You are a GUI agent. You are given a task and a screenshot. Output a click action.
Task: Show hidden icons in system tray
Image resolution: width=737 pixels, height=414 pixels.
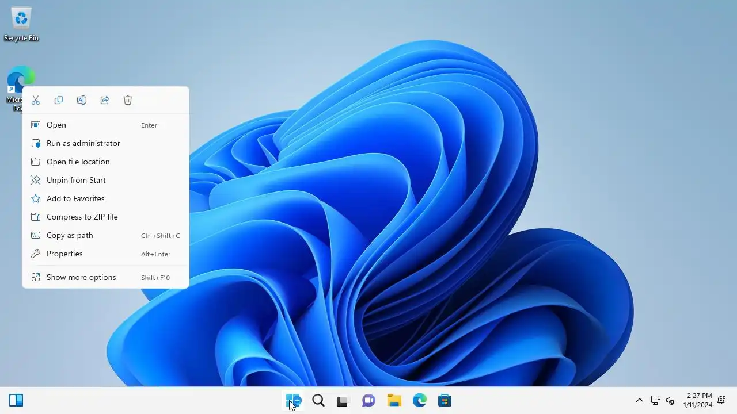(639, 400)
